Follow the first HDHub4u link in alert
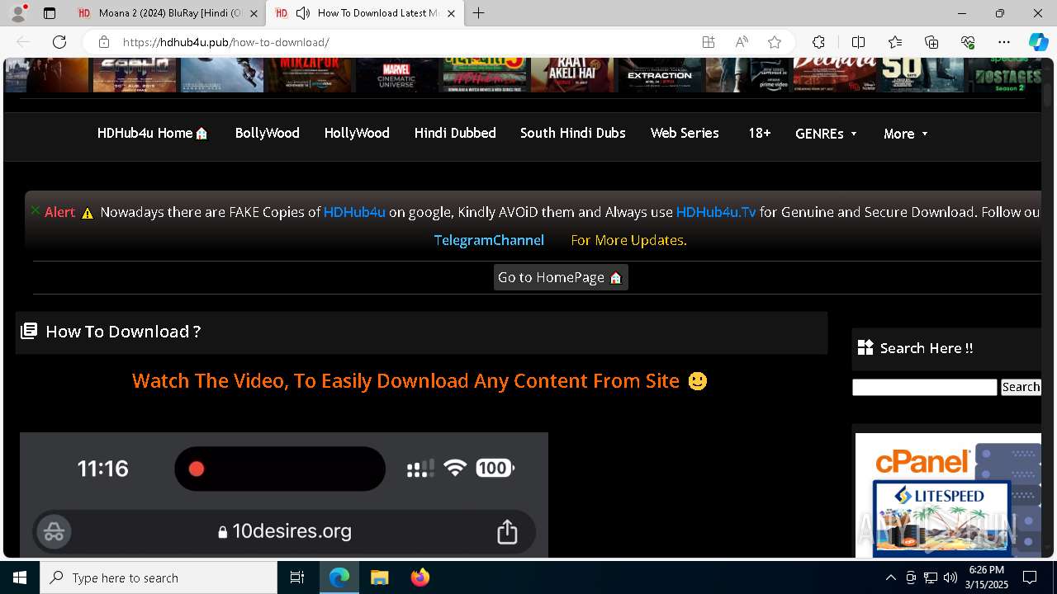Viewport: 1057px width, 594px height. pyautogui.click(x=354, y=212)
